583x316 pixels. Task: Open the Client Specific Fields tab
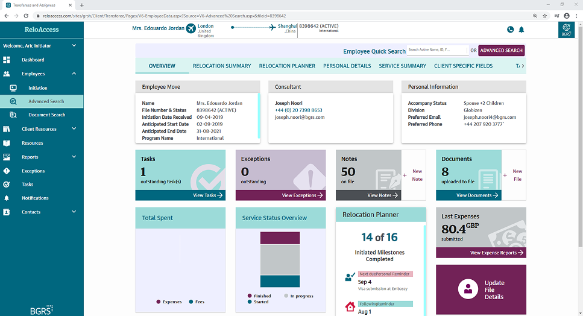click(x=463, y=66)
